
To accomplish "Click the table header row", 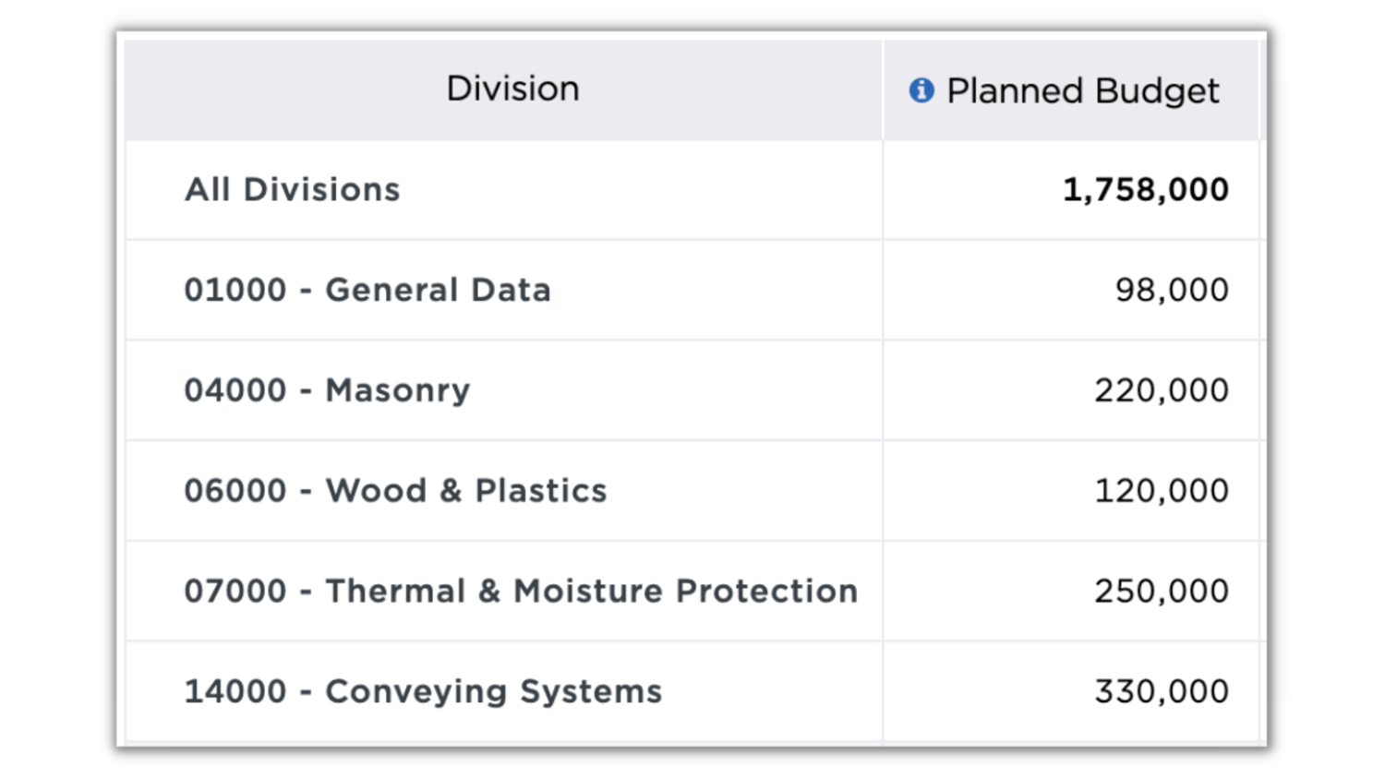I will pos(692,89).
